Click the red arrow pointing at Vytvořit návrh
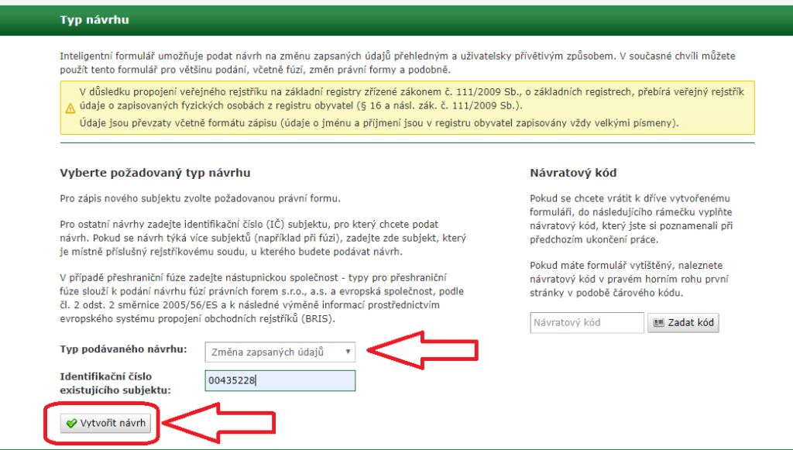 point(218,423)
